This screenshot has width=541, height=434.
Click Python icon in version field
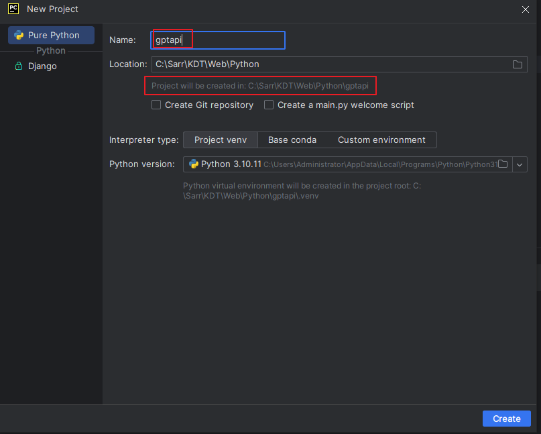(194, 164)
